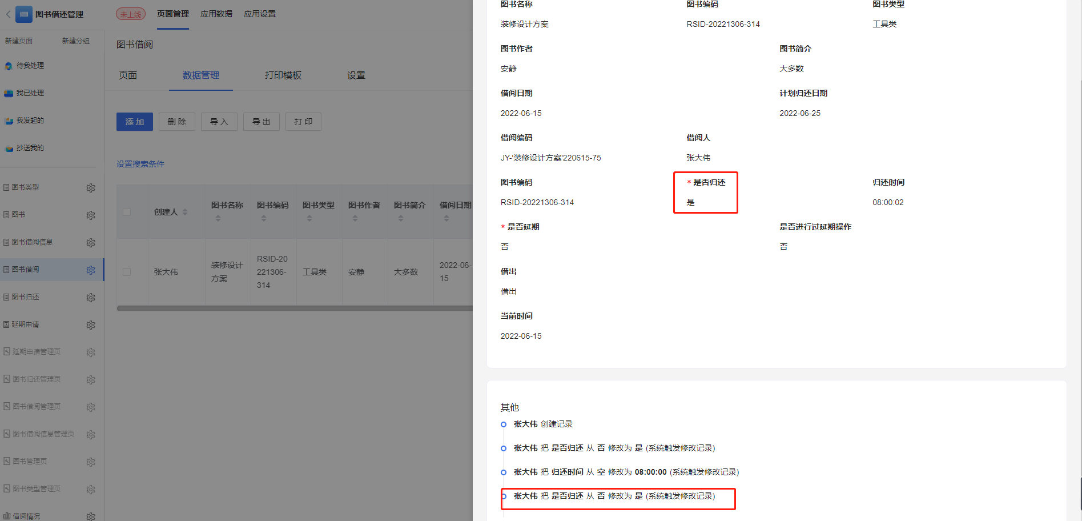This screenshot has height=521, width=1082.
Task: Switch to 页面管理 top tab
Action: point(173,14)
